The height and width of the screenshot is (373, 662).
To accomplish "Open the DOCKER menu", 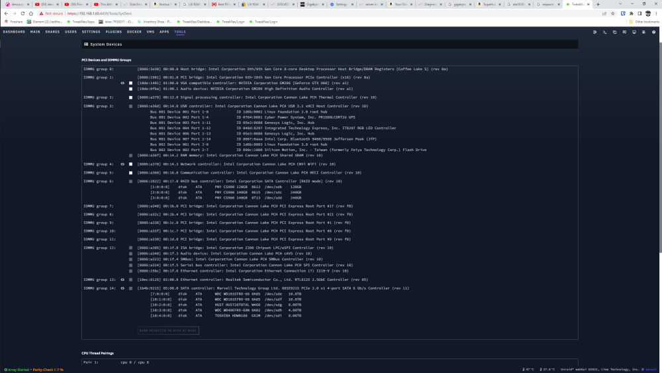I will (134, 32).
